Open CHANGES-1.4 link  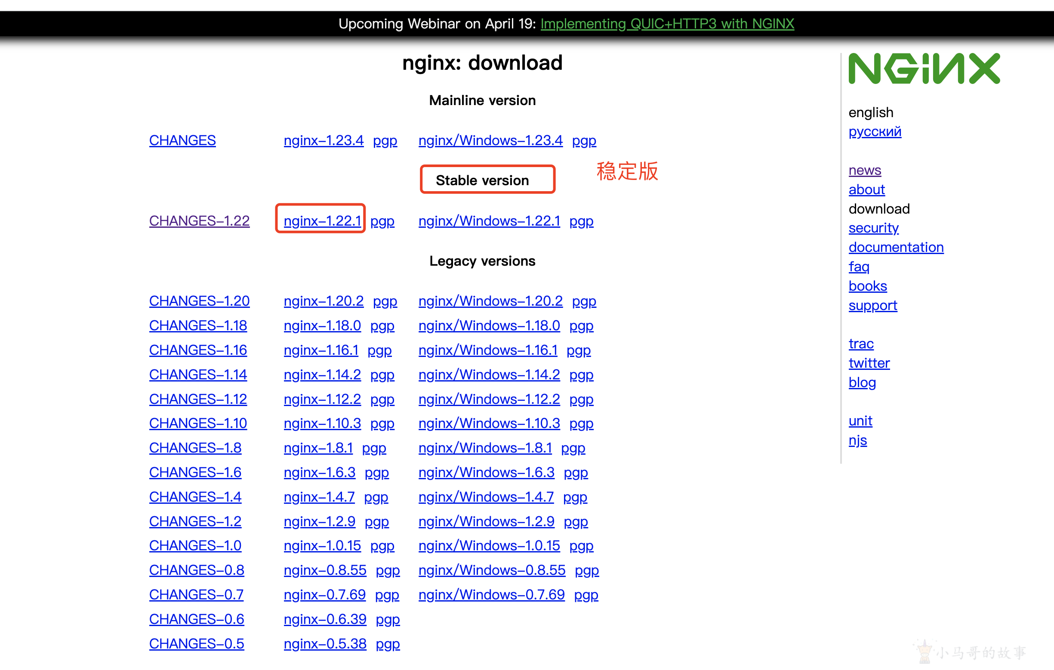pyautogui.click(x=195, y=497)
